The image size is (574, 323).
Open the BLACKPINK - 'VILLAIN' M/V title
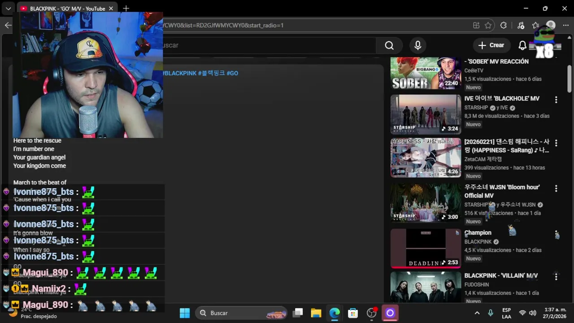tap(501, 276)
